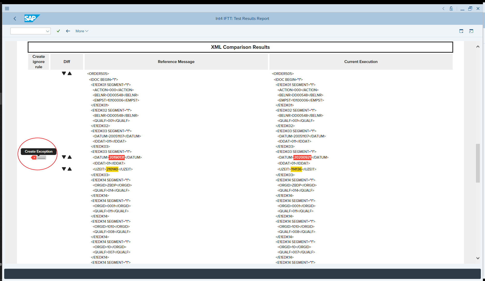Click the scroll-down arrow of results pane
Image resolution: width=485 pixels, height=281 pixels.
[478, 258]
